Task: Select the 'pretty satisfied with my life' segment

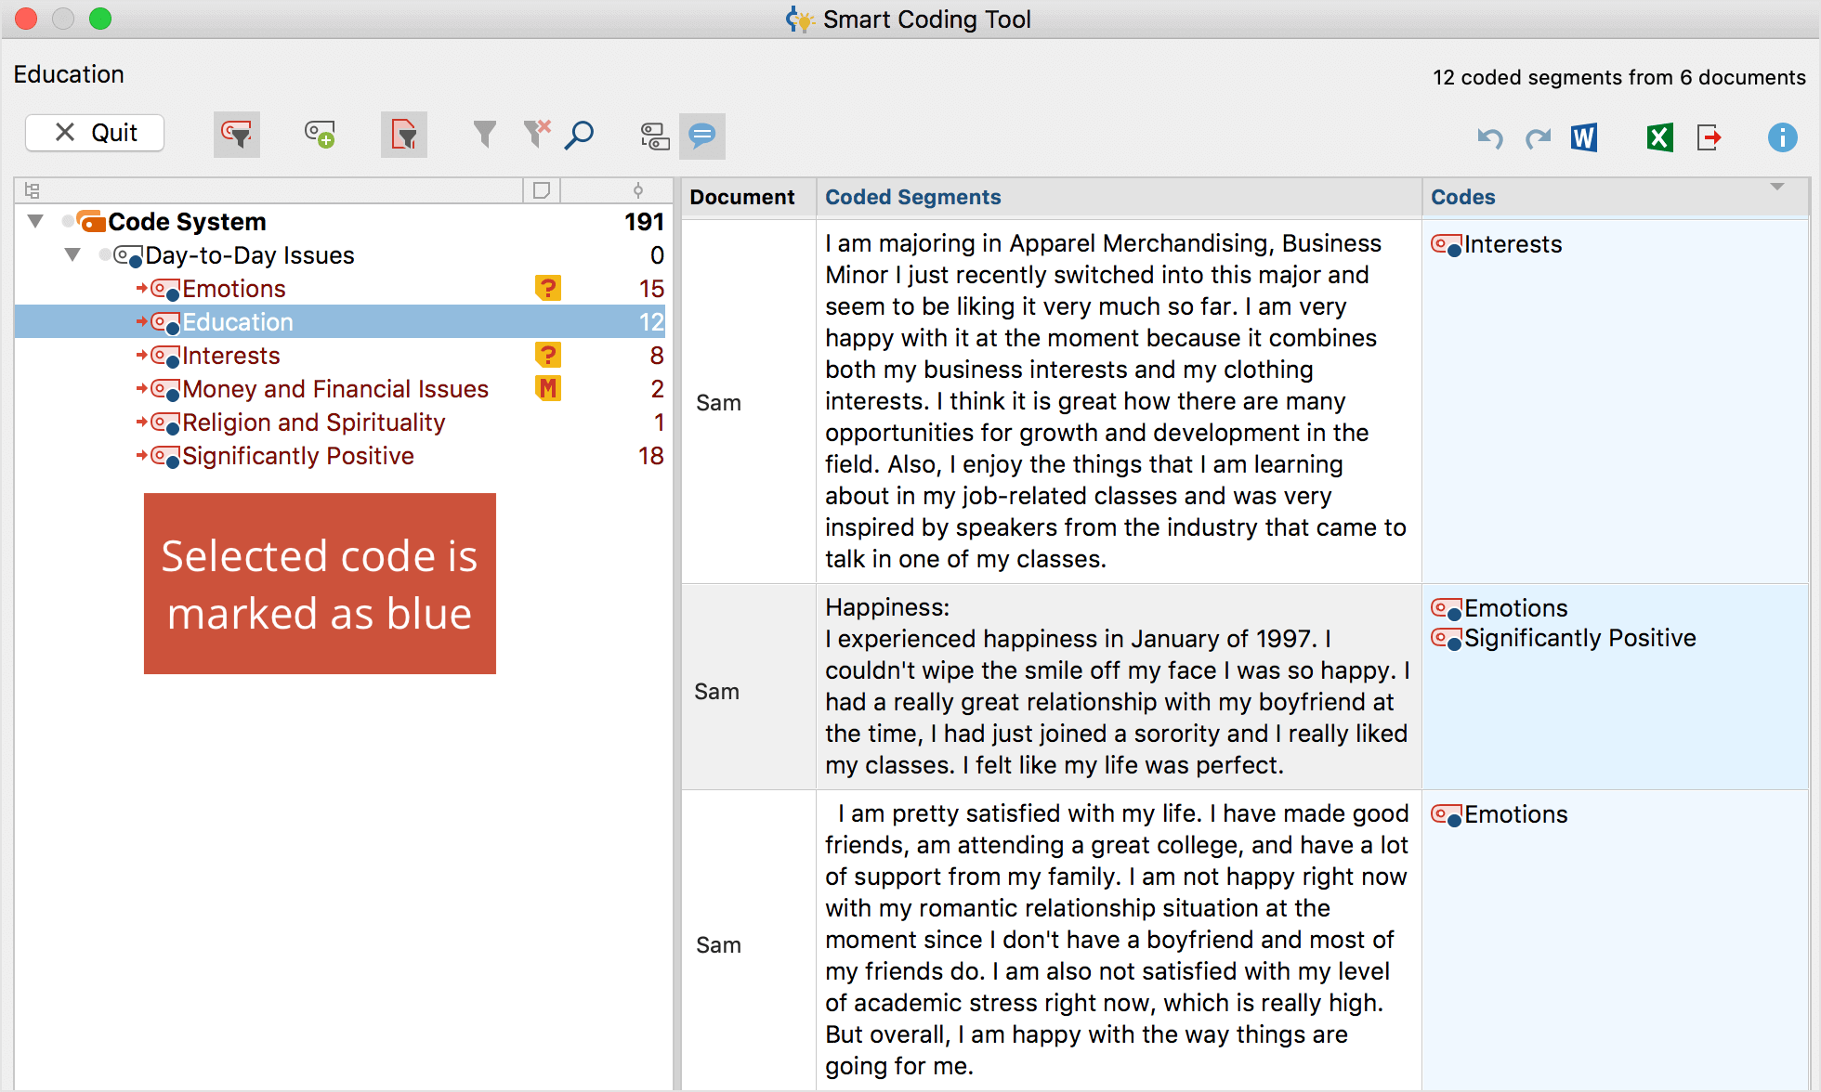Action: click(1118, 940)
